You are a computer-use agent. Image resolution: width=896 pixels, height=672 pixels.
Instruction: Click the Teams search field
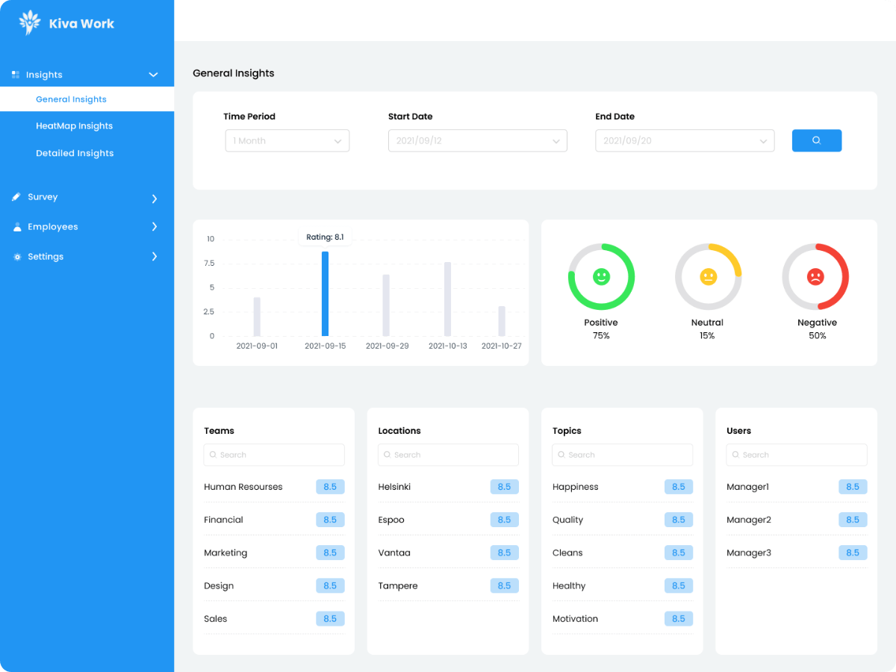(274, 455)
